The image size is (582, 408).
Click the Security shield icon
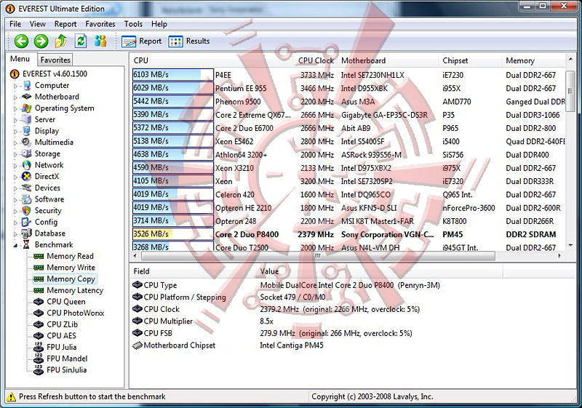(26, 211)
